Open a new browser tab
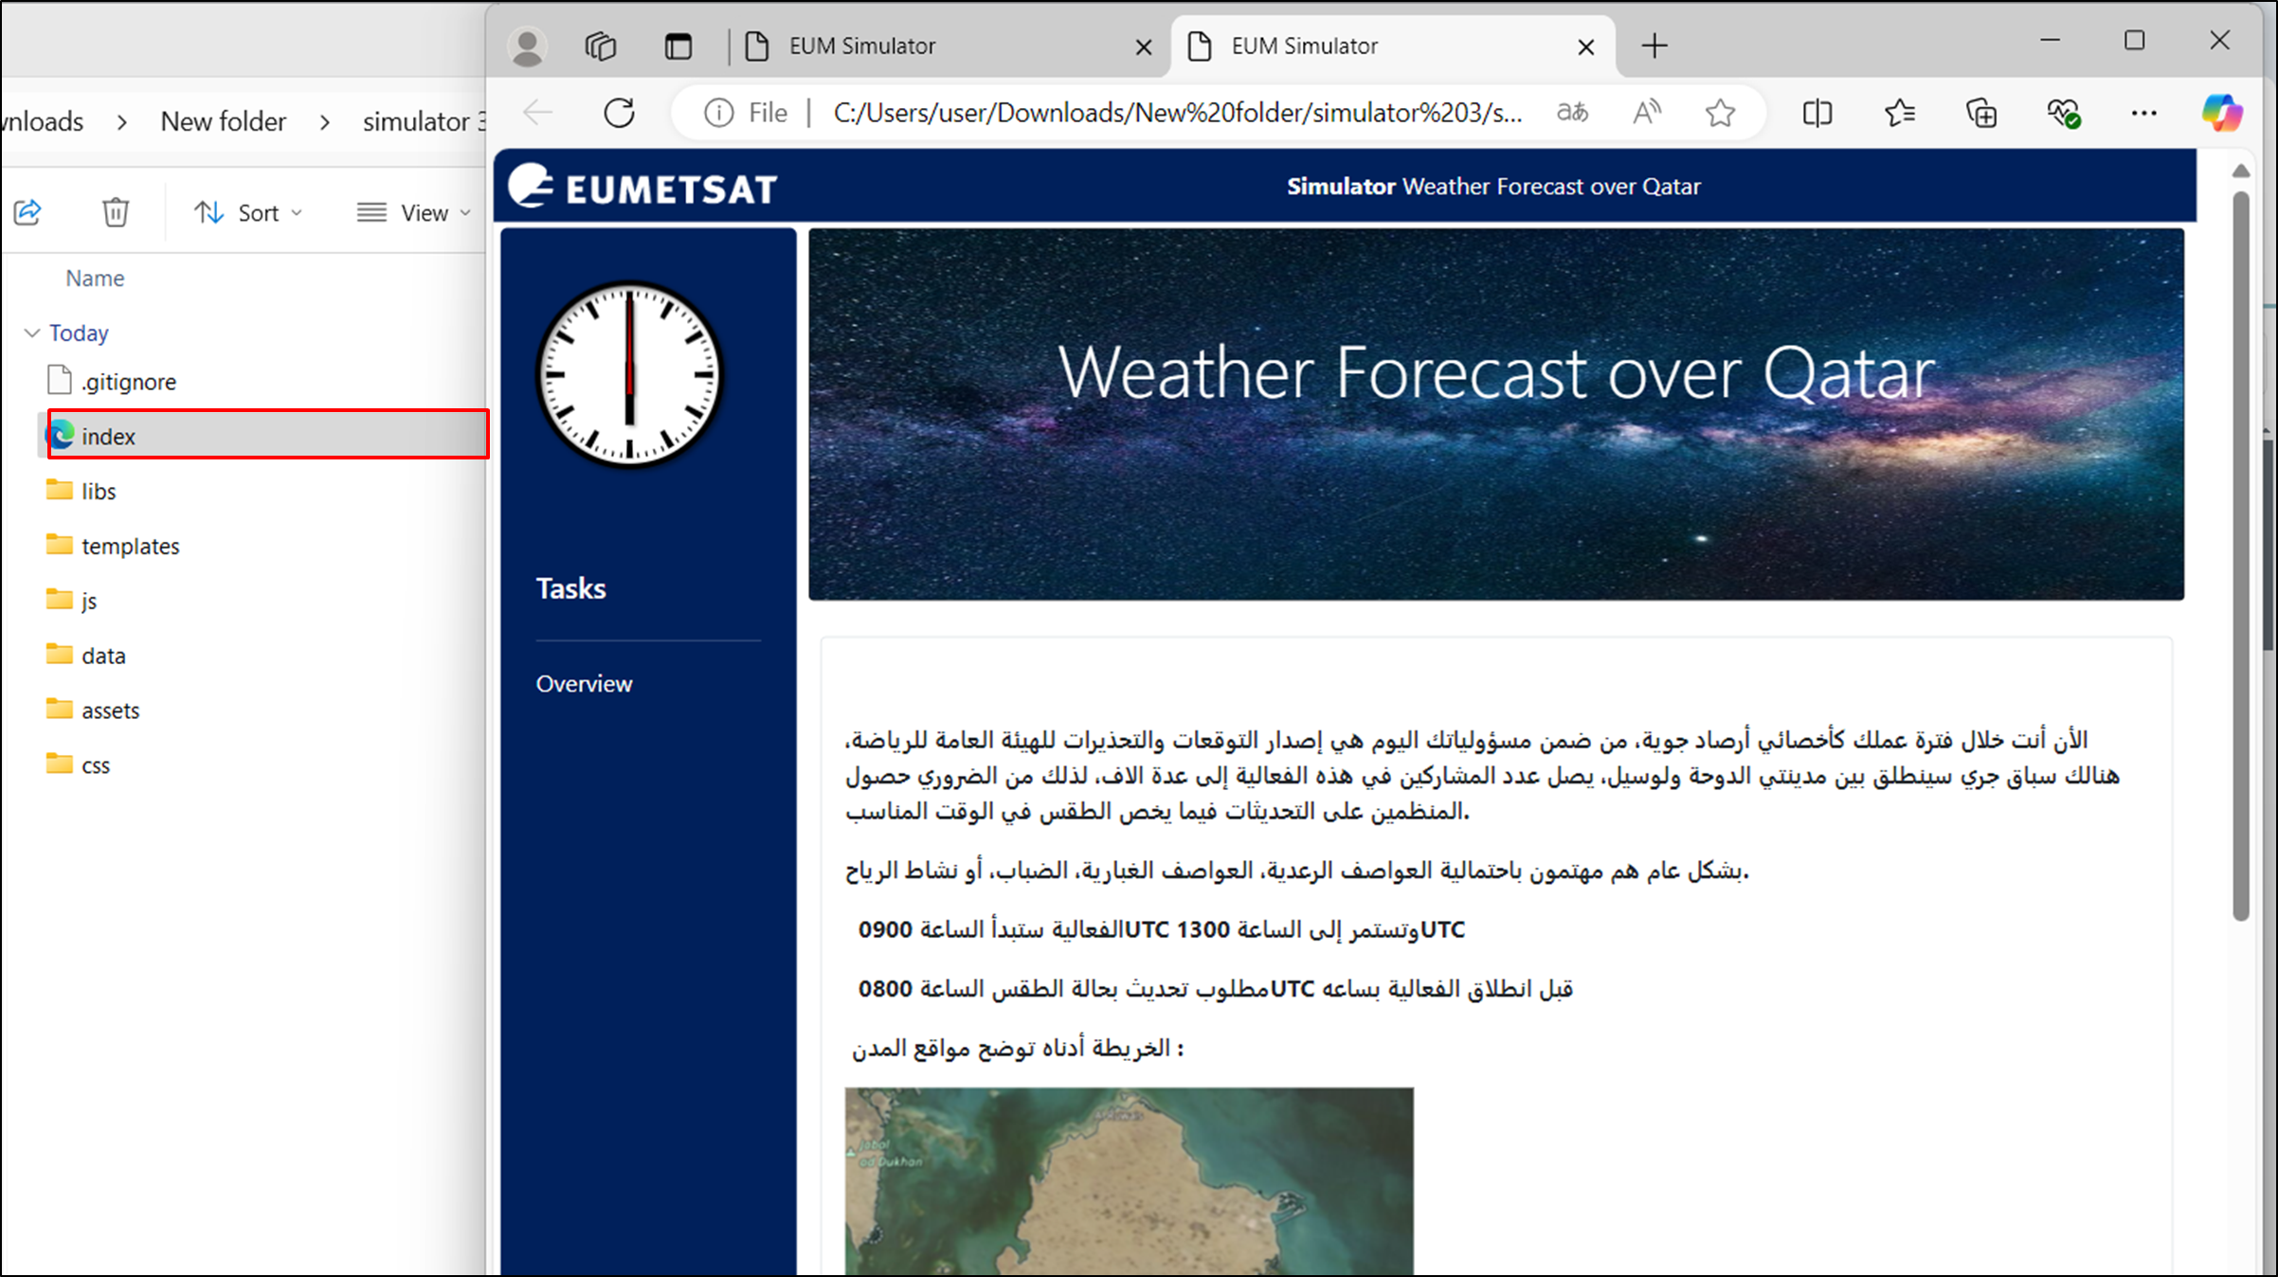The image size is (2278, 1277). (x=1654, y=45)
